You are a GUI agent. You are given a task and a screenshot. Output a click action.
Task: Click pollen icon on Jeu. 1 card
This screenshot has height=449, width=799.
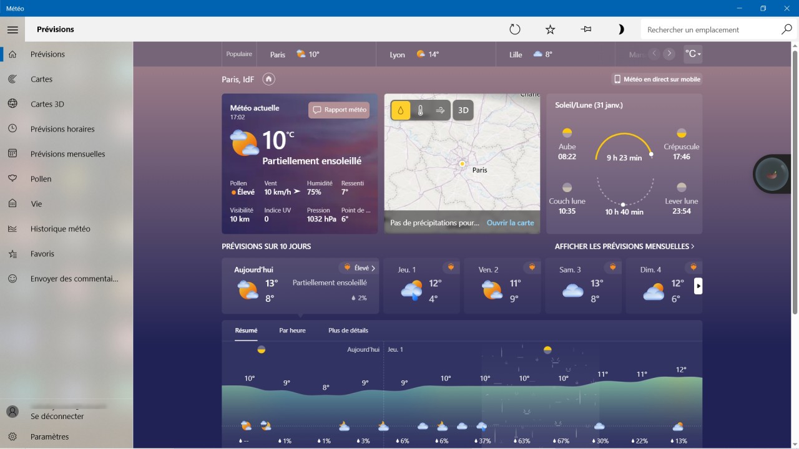click(451, 267)
